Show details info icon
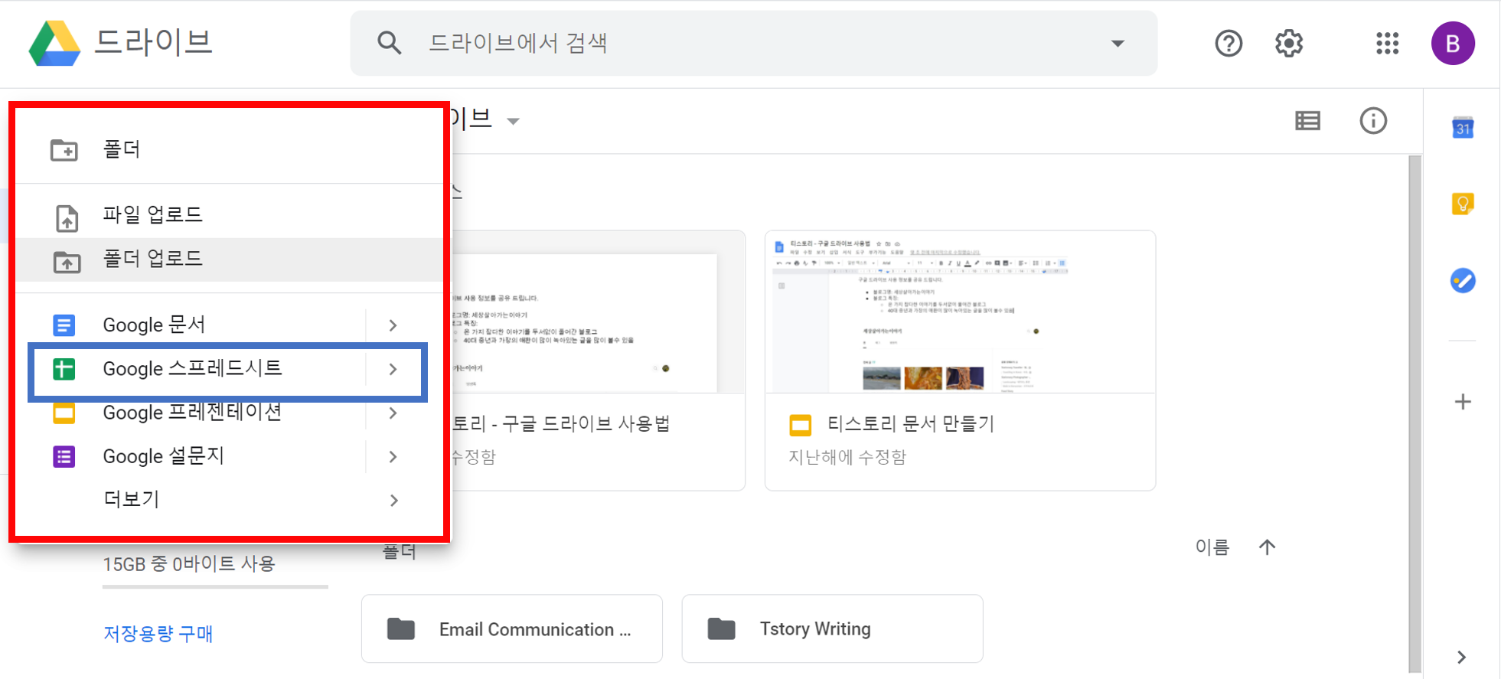 click(1373, 121)
